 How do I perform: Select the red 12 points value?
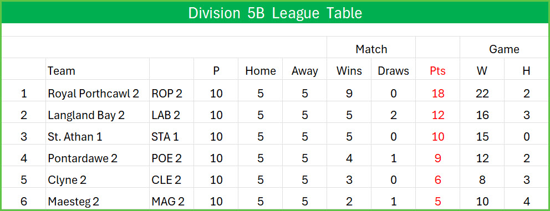pyautogui.click(x=438, y=115)
